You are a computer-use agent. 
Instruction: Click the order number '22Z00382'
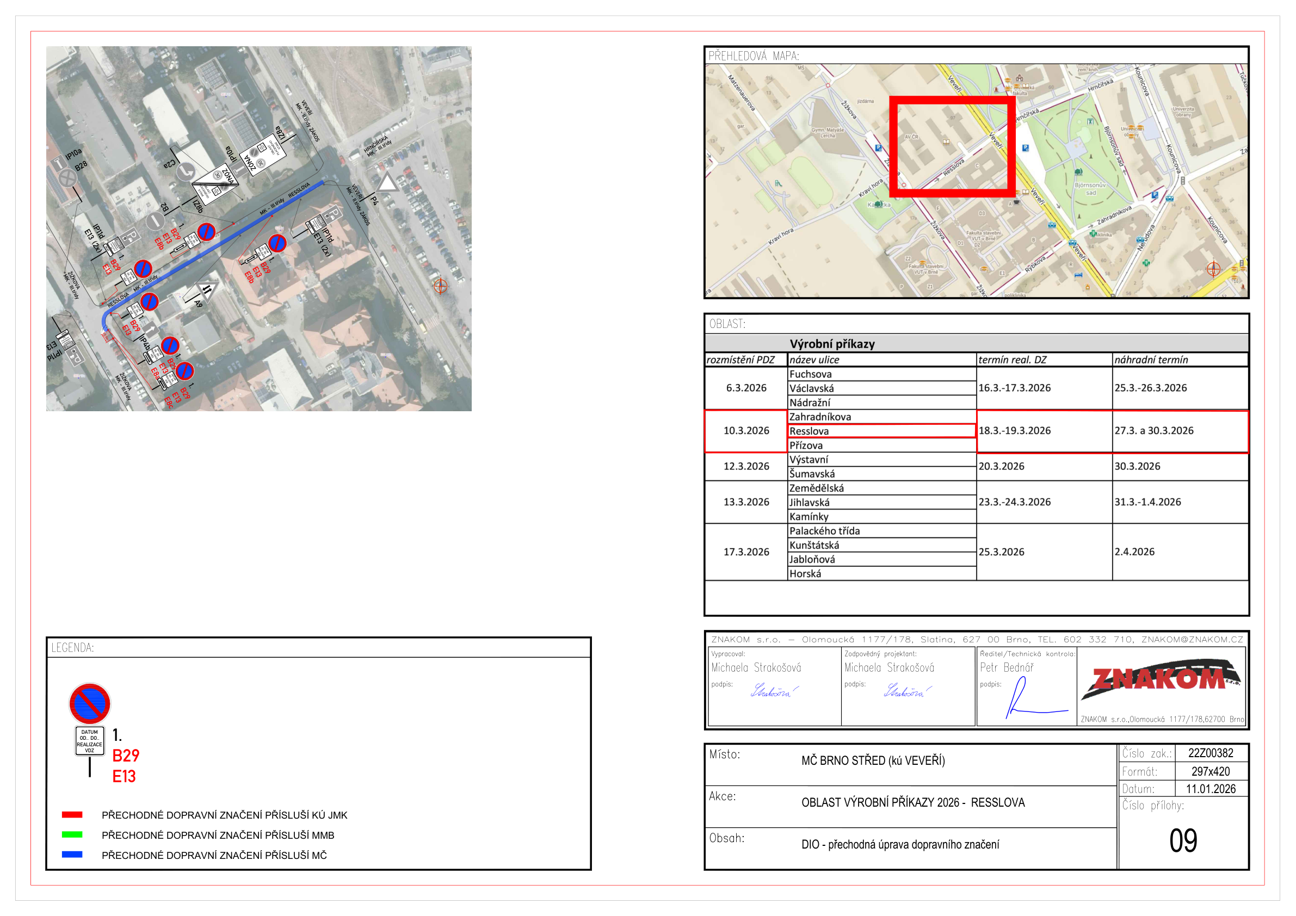(1211, 753)
